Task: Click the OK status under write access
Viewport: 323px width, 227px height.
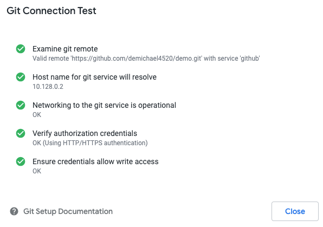Action: point(37,171)
